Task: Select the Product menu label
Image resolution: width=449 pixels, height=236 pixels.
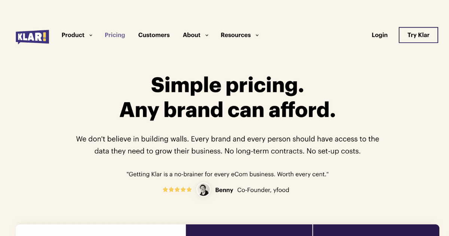Action: [x=73, y=35]
